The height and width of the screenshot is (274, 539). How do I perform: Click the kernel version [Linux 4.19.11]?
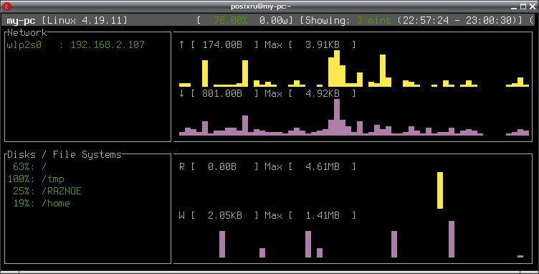pos(85,20)
